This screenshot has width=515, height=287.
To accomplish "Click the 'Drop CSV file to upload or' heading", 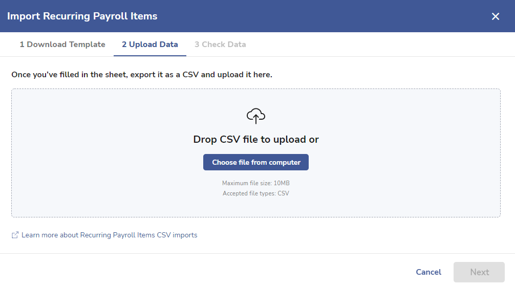I will tap(256, 139).
